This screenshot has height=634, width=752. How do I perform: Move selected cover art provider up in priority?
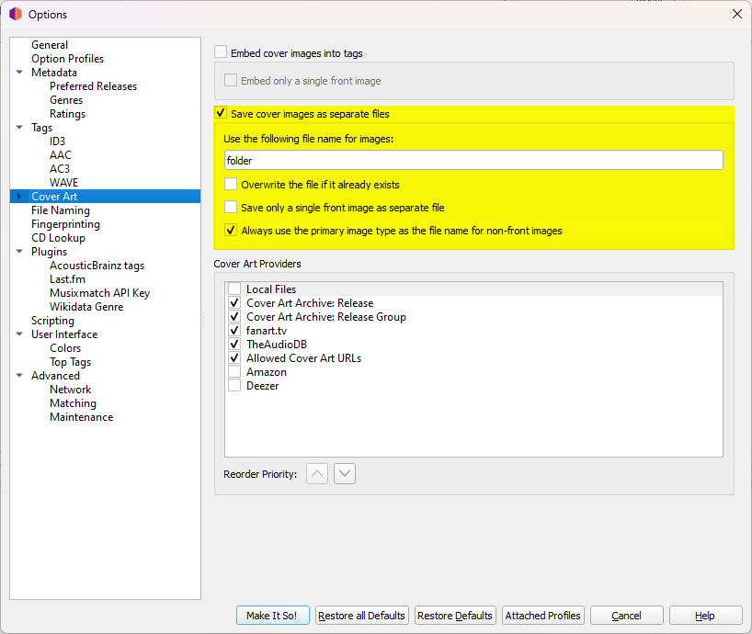pos(316,473)
